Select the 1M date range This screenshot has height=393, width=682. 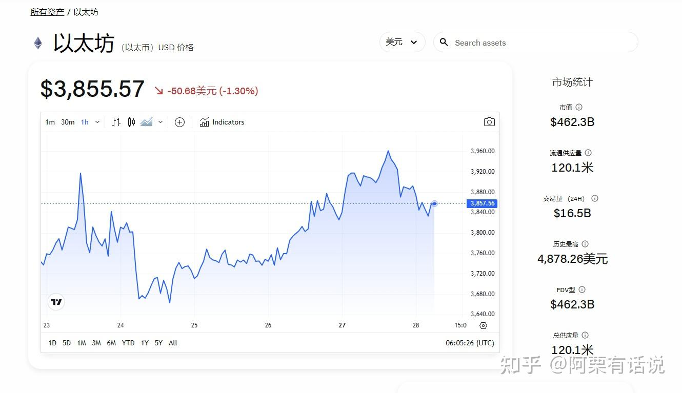coord(82,343)
